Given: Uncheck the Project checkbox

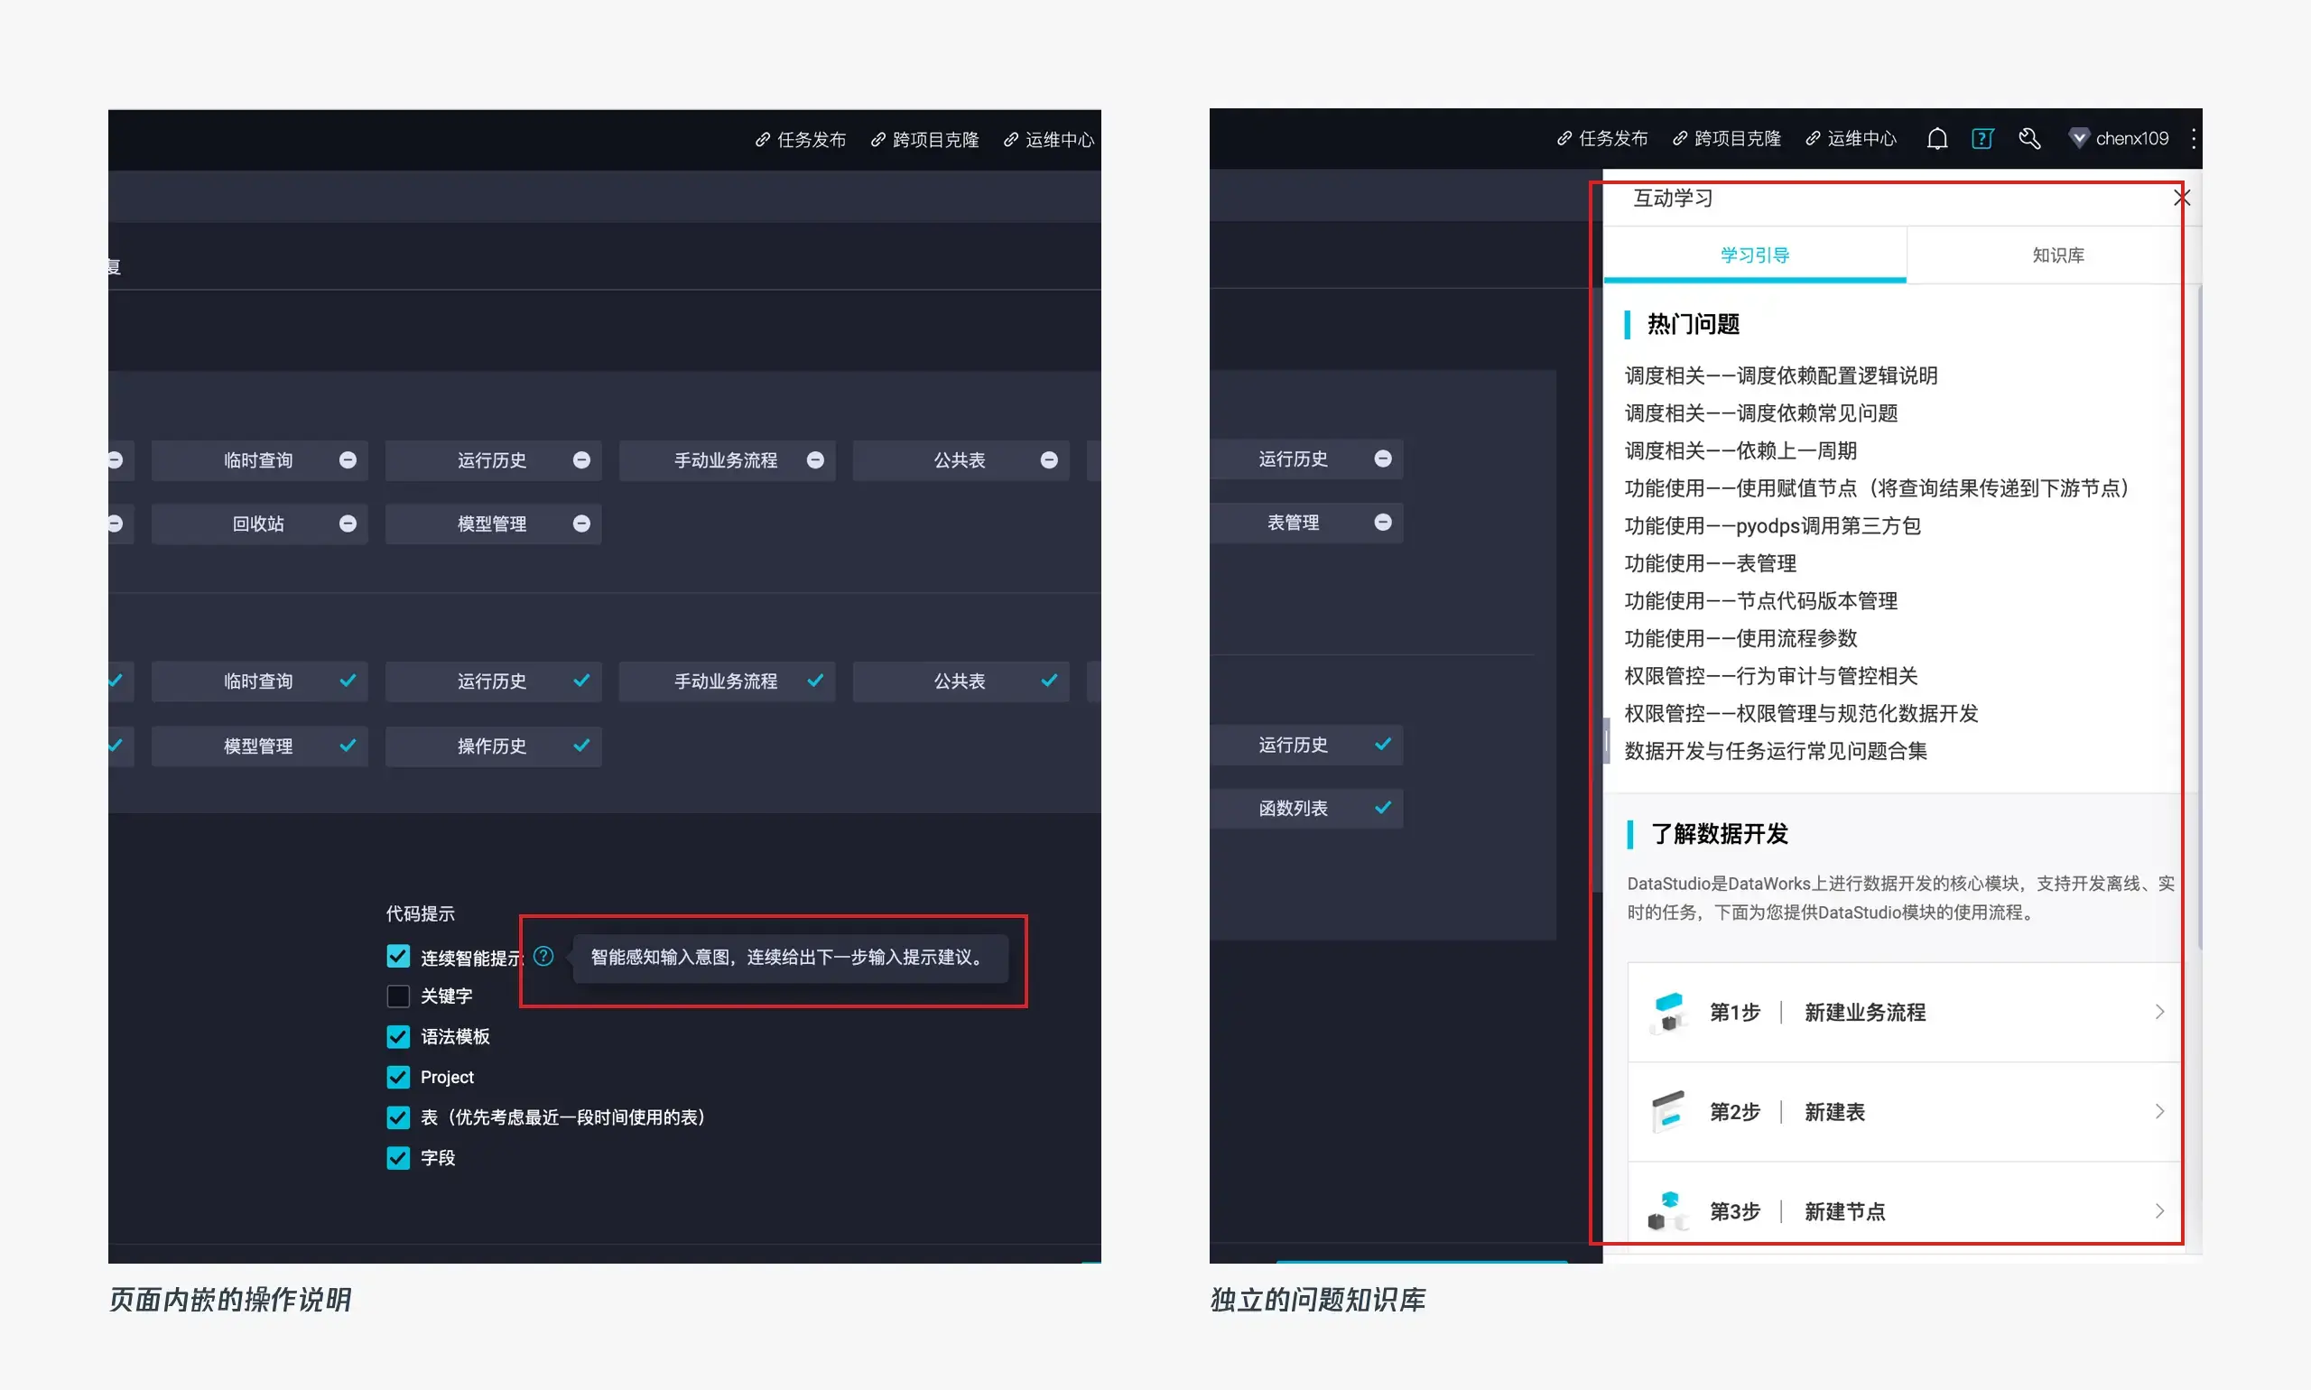Looking at the screenshot, I should click(x=398, y=1077).
